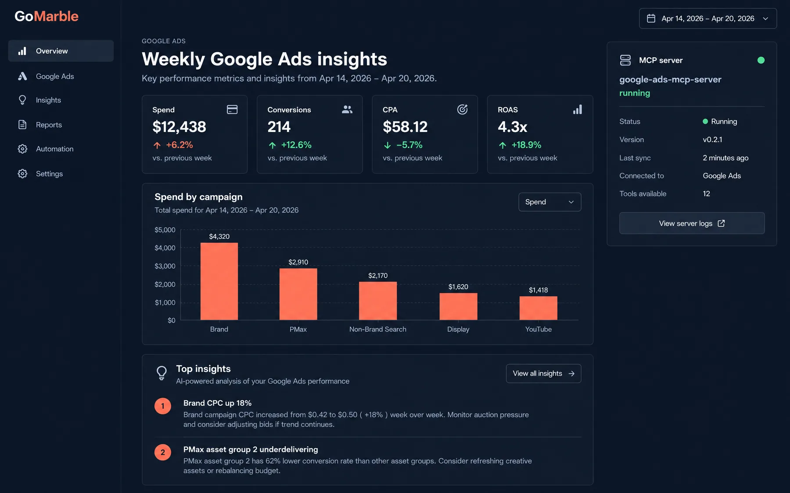
Task: Click the Settings gear icon
Action: [22, 174]
